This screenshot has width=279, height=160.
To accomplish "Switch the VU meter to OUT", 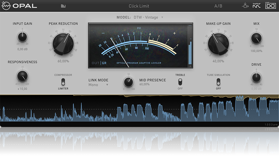I will 96,63.
